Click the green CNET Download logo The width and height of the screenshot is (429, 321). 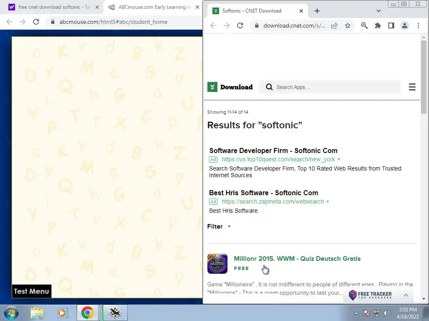click(x=230, y=87)
